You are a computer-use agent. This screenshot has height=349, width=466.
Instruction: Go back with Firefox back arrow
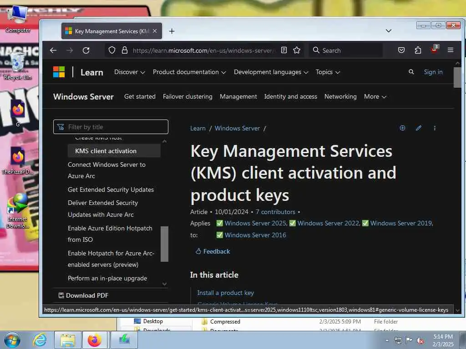point(53,50)
